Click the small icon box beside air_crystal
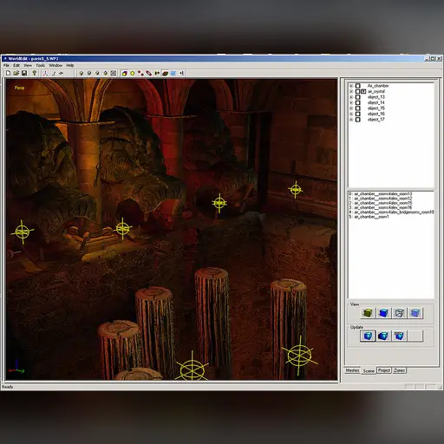Image resolution: width=444 pixels, height=444 pixels. click(x=363, y=91)
